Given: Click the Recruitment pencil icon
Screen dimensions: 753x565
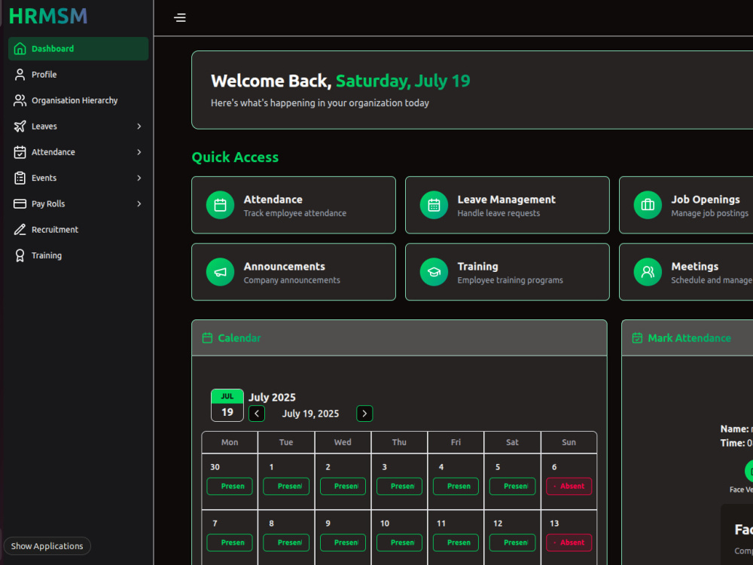Looking at the screenshot, I should pos(20,230).
